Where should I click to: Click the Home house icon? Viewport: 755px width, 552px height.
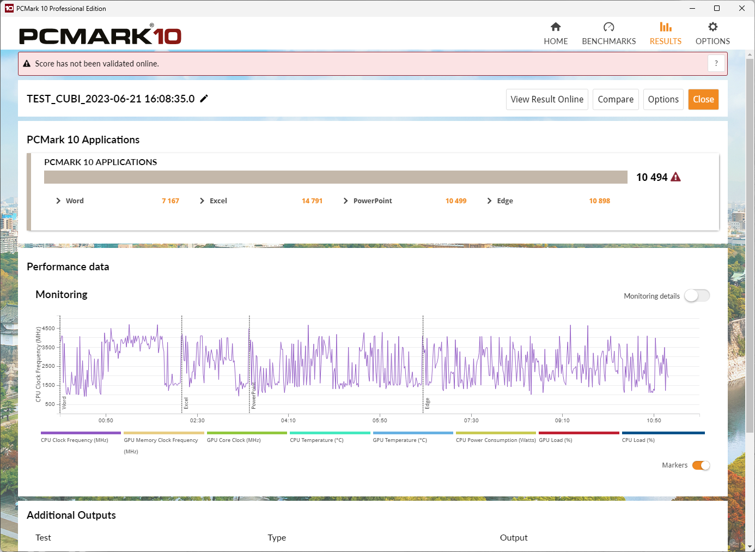click(556, 27)
